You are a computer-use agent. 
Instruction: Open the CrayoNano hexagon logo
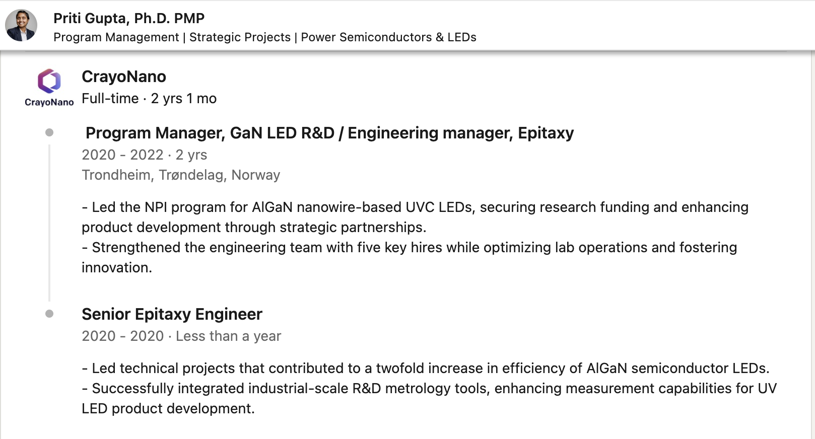[49, 81]
